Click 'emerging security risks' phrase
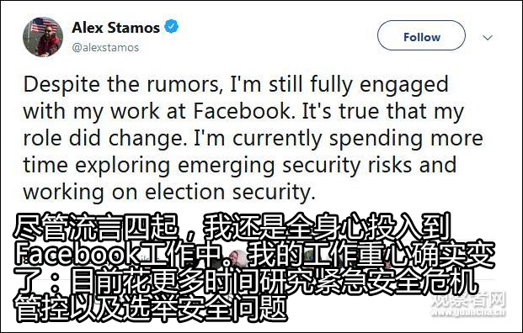 tap(295, 165)
